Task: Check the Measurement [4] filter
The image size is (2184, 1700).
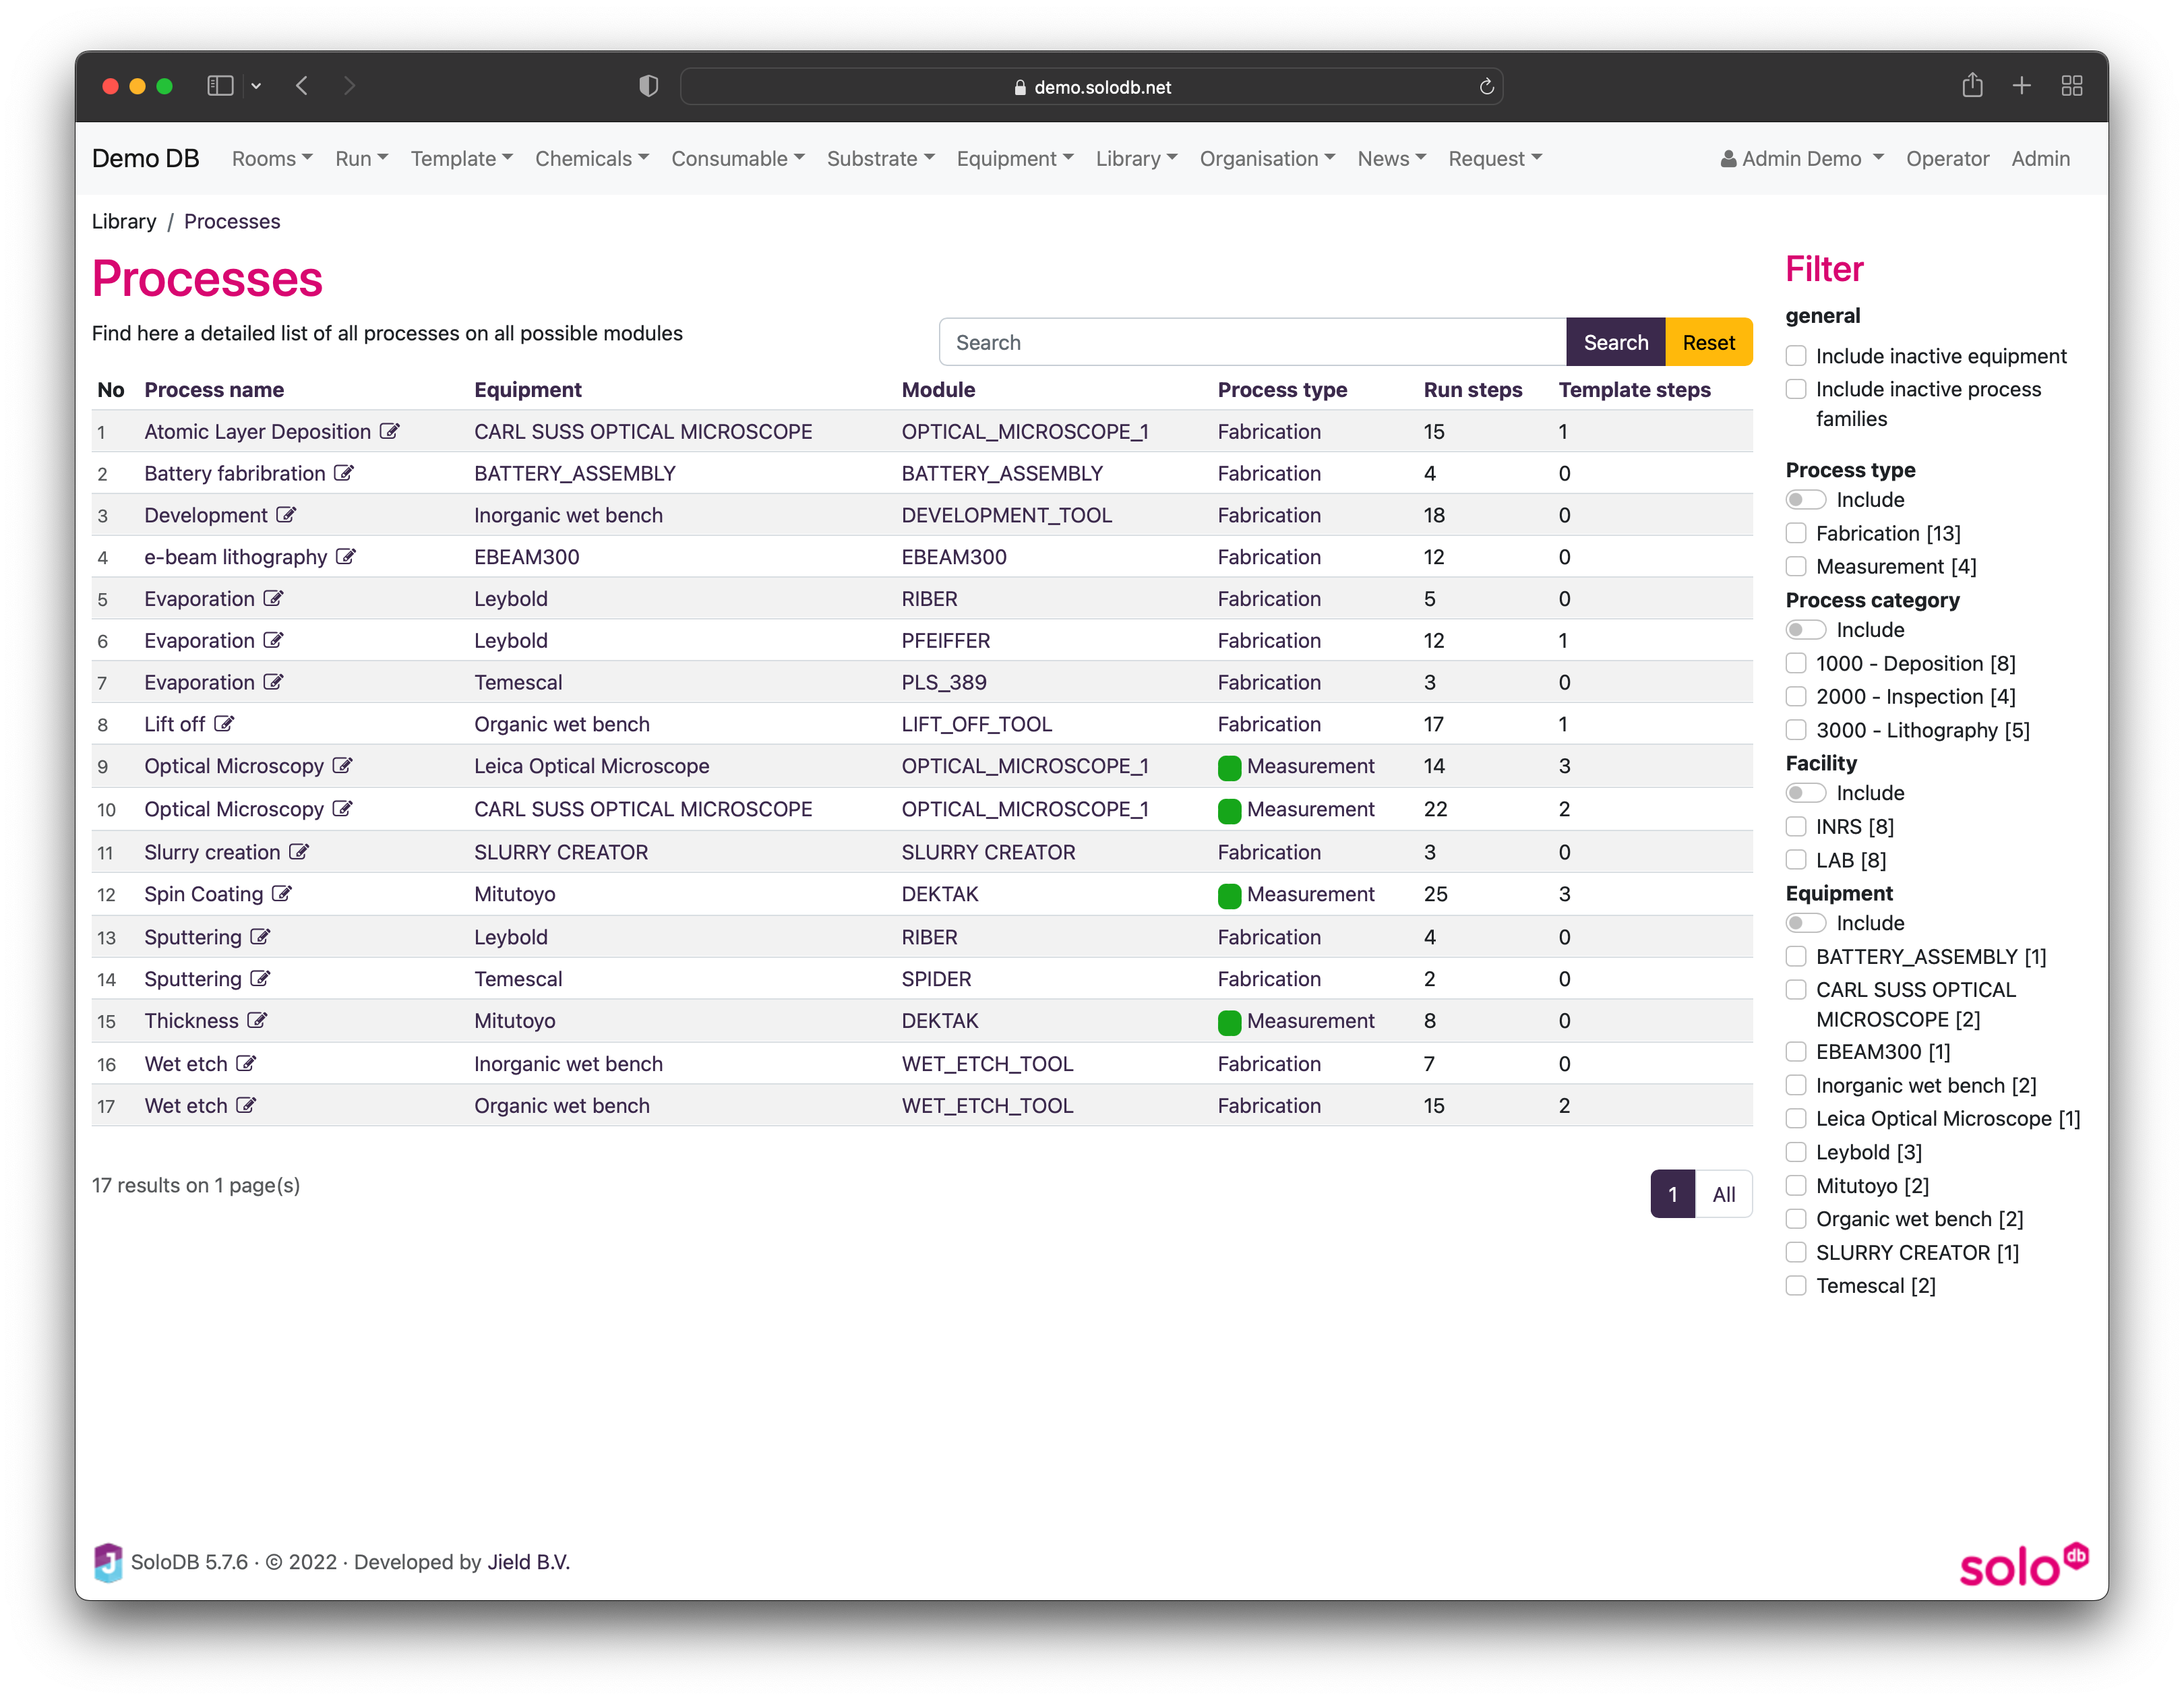Action: [x=1796, y=566]
